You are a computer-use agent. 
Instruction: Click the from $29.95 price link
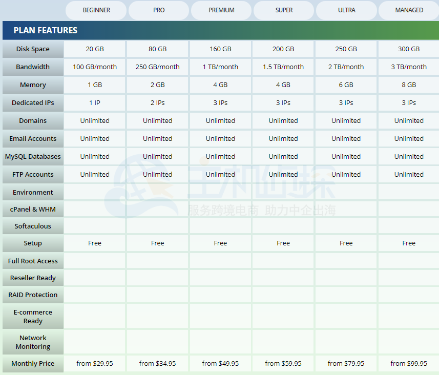(x=94, y=363)
